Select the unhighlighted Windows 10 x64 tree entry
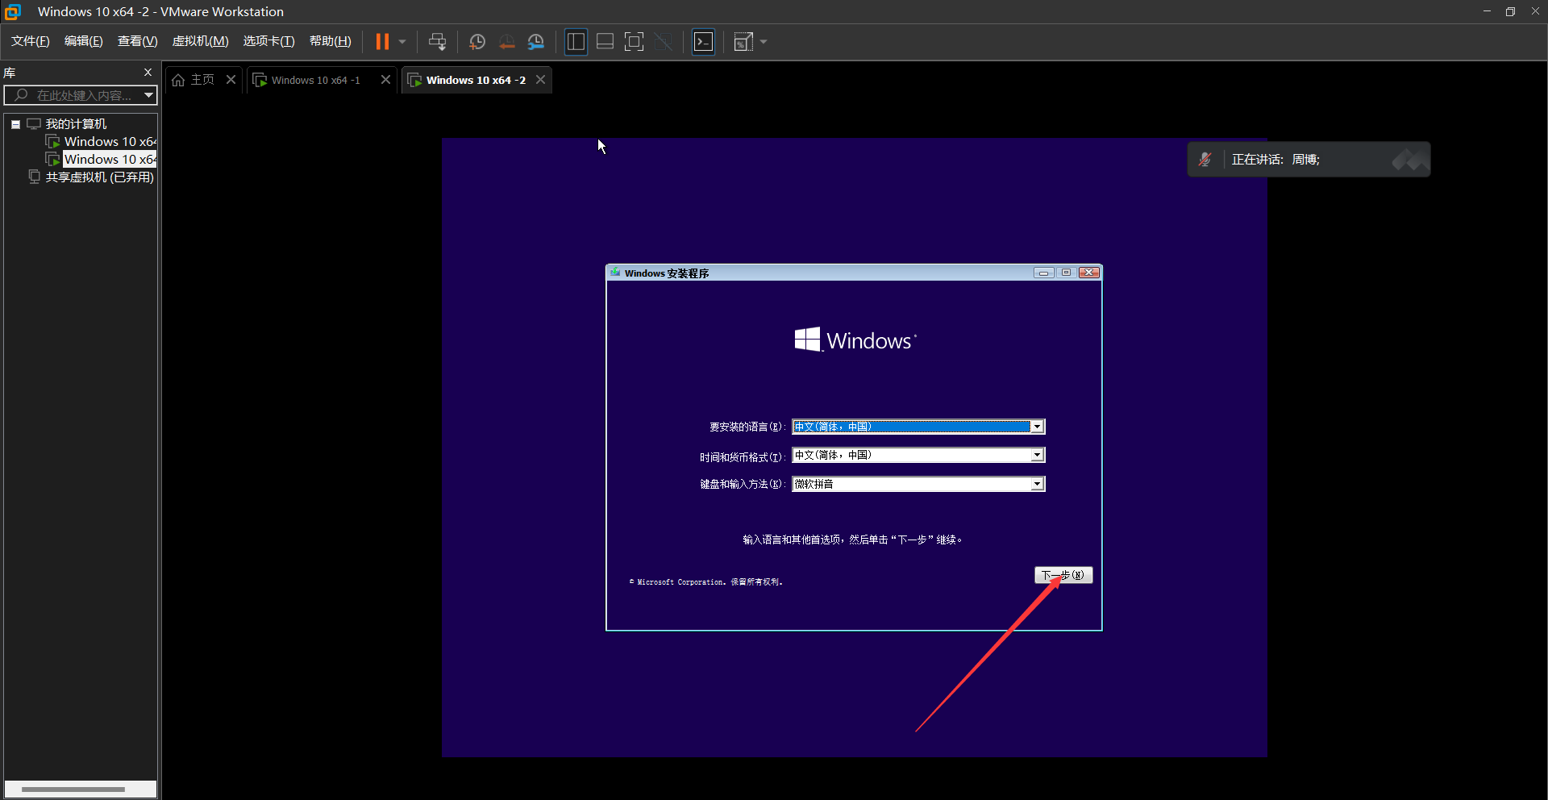The image size is (1548, 800). (x=110, y=142)
